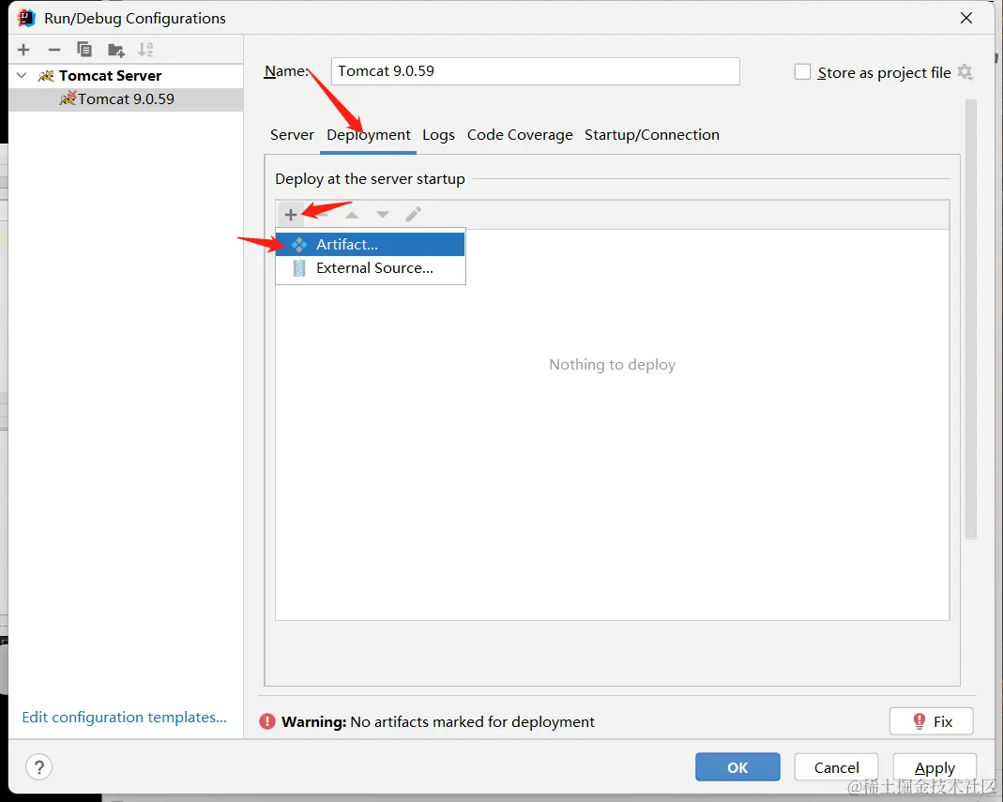This screenshot has height=802, width=1003.
Task: Click the External Source archive icon
Action: click(298, 268)
